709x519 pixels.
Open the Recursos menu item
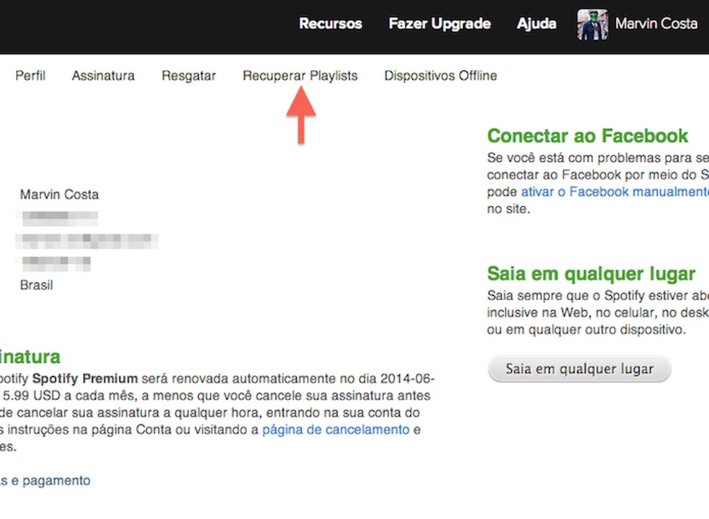click(x=330, y=24)
